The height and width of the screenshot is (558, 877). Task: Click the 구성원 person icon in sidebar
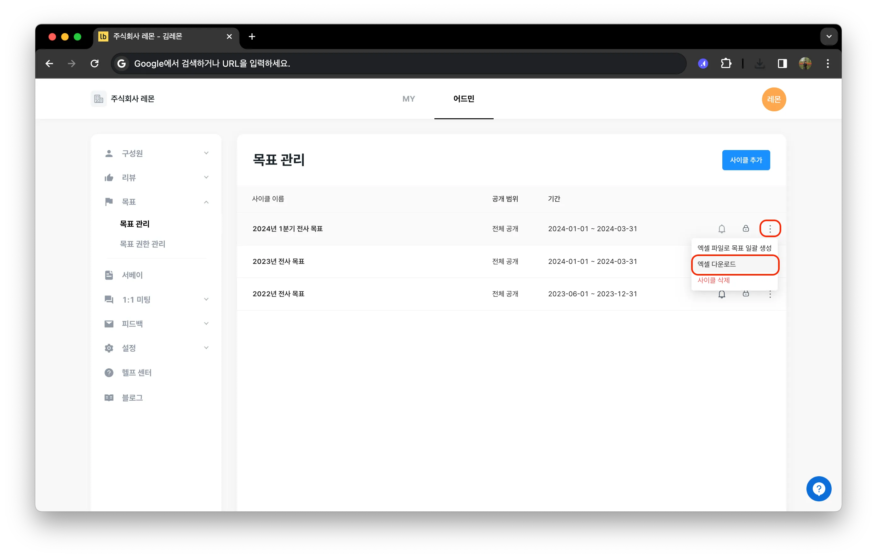click(x=109, y=153)
